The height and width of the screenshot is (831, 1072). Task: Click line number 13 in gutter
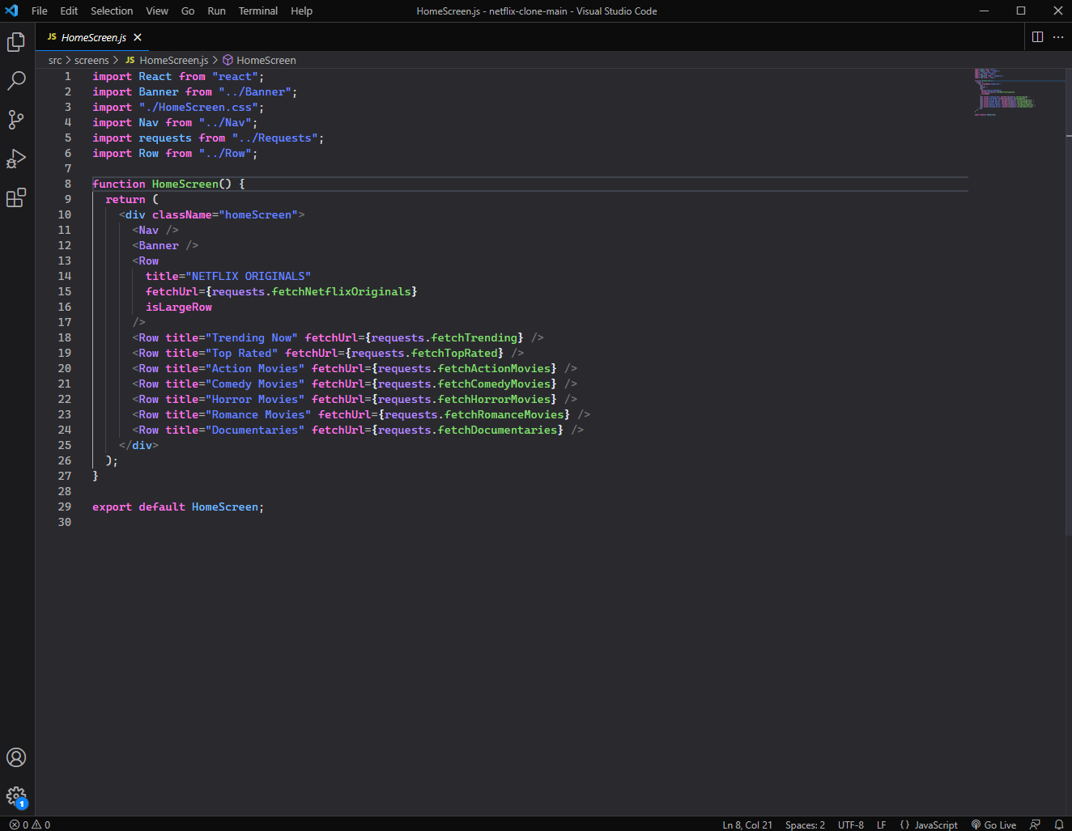pos(65,261)
